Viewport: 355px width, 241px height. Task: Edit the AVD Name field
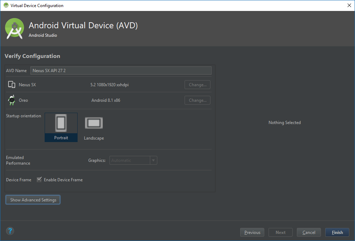coord(121,70)
